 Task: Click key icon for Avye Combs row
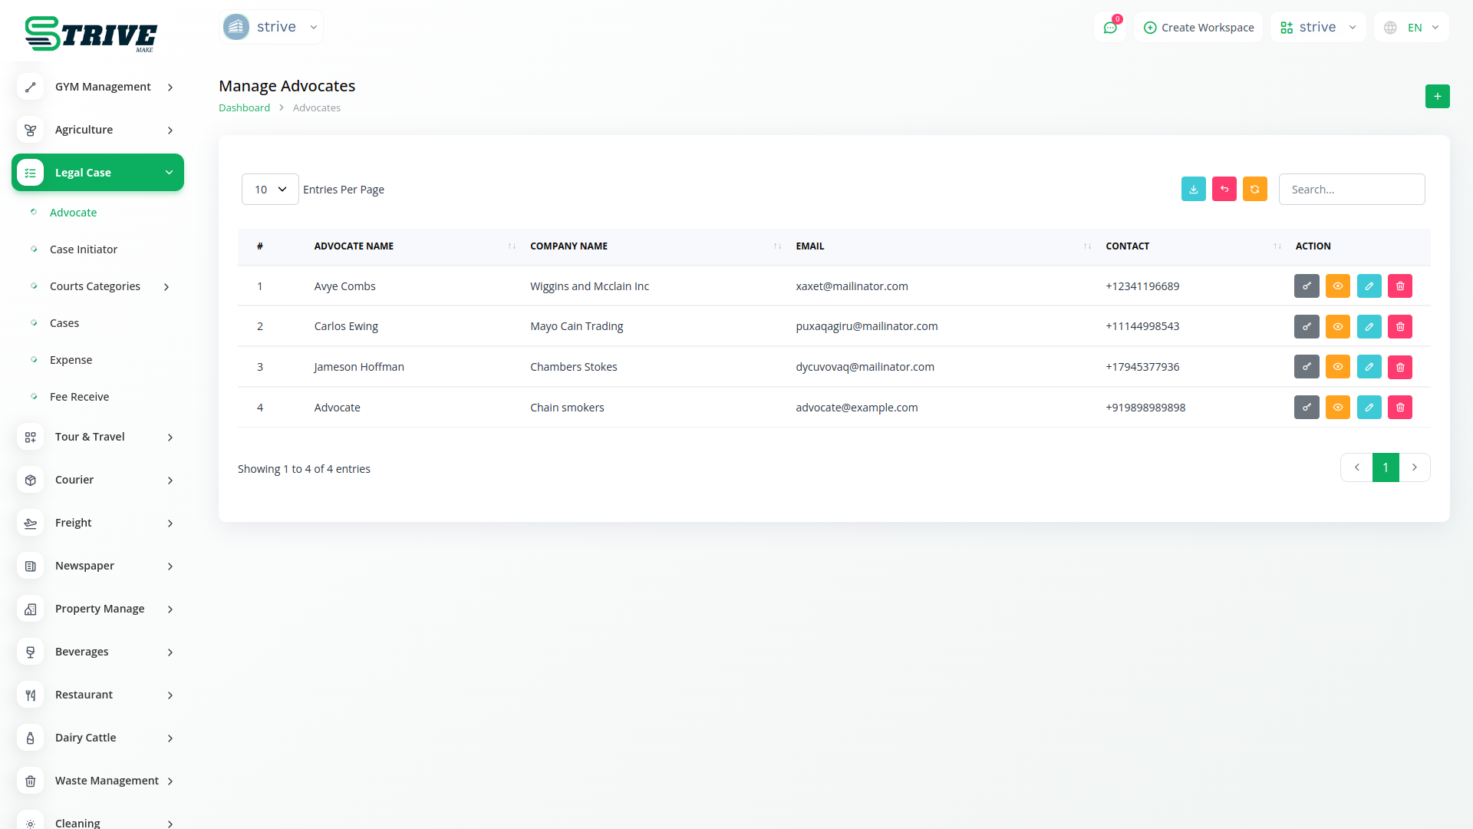click(1307, 286)
